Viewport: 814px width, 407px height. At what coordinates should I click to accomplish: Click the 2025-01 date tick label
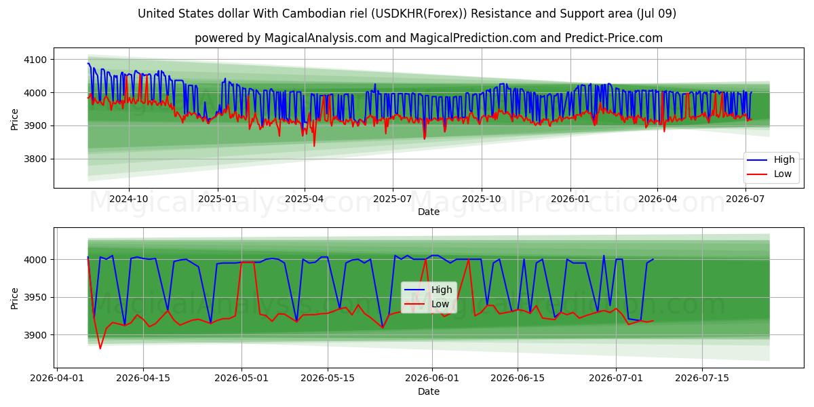(x=218, y=199)
